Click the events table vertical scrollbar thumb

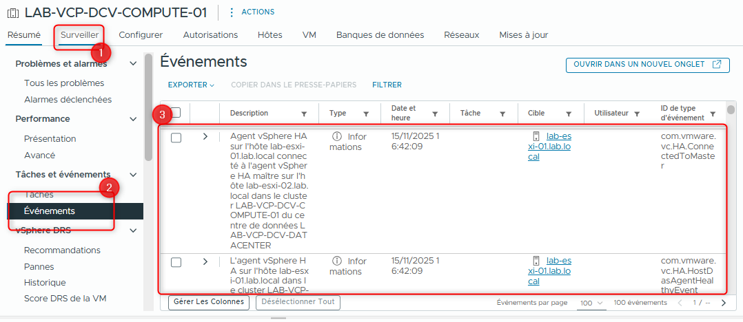731,109
